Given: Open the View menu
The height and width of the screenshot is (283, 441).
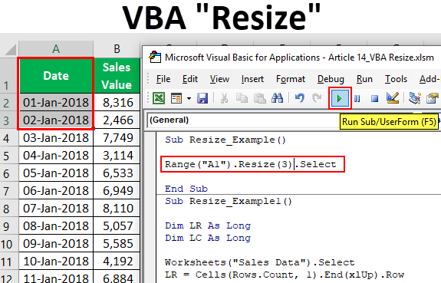Looking at the screenshot, I should coord(219,79).
